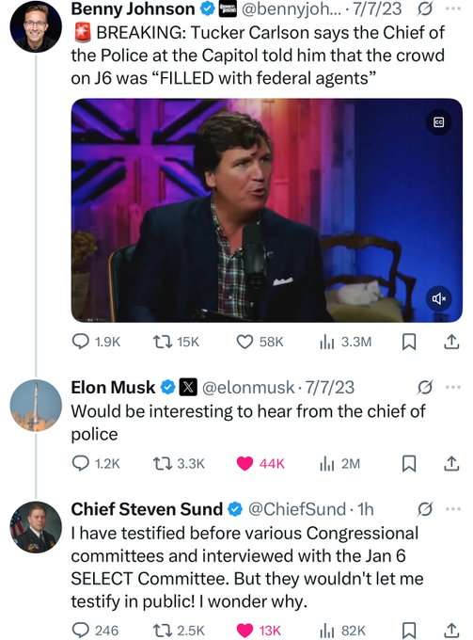Open more options for Benny Johnson's tweet
The height and width of the screenshot is (640, 473).
coord(453,8)
